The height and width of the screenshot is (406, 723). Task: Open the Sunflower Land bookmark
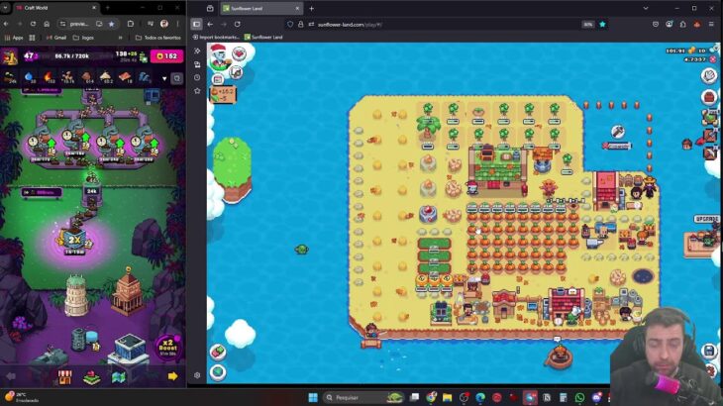coord(263,37)
